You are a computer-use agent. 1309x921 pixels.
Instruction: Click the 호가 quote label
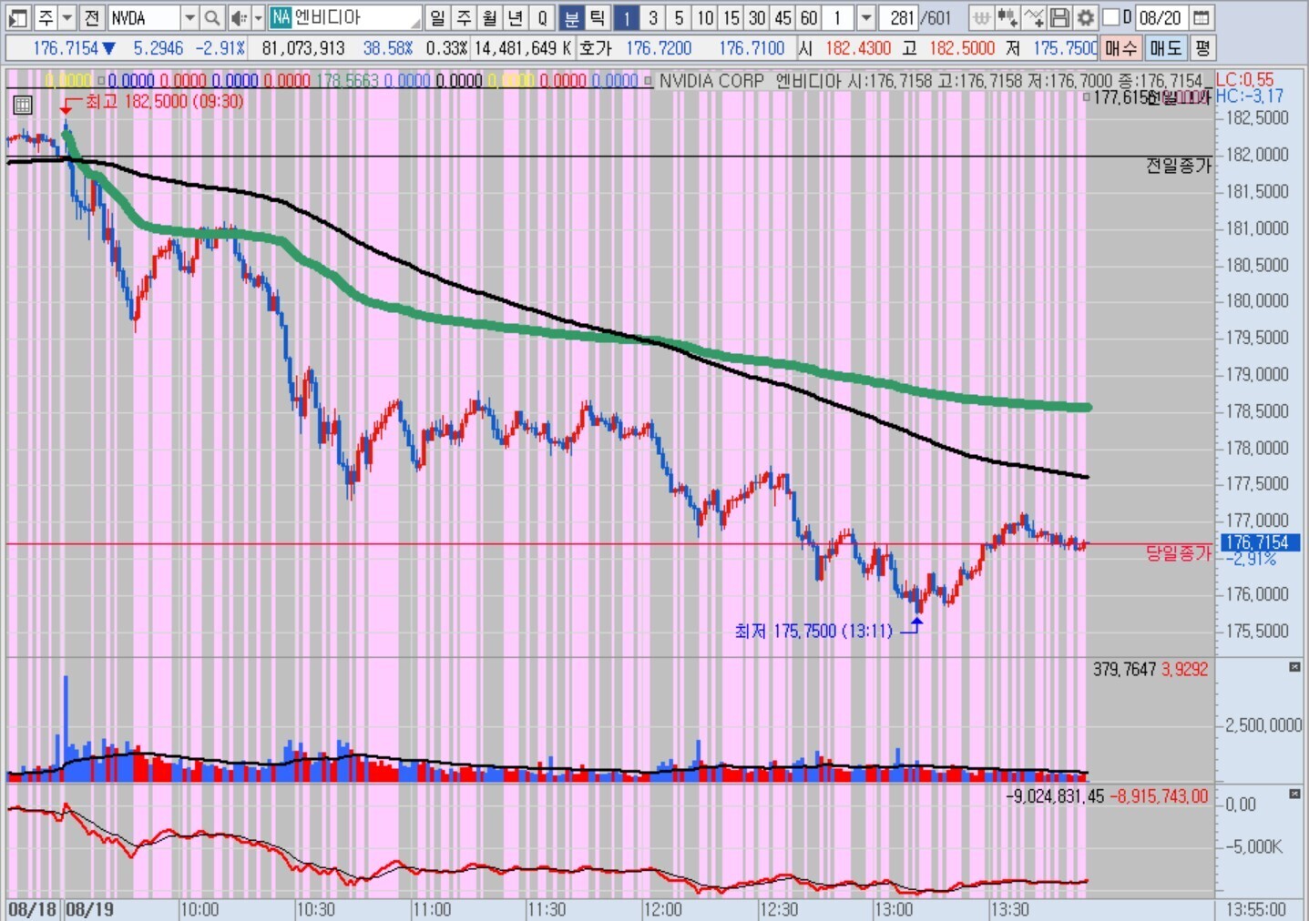click(596, 48)
